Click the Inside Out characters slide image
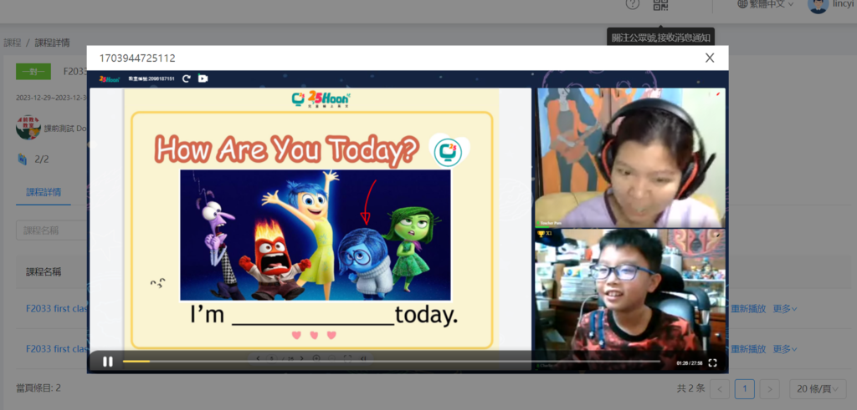The image size is (857, 410). click(316, 235)
